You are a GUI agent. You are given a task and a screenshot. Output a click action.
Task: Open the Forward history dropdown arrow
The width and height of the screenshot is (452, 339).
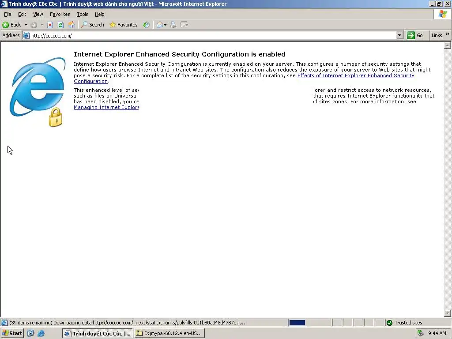coord(42,25)
